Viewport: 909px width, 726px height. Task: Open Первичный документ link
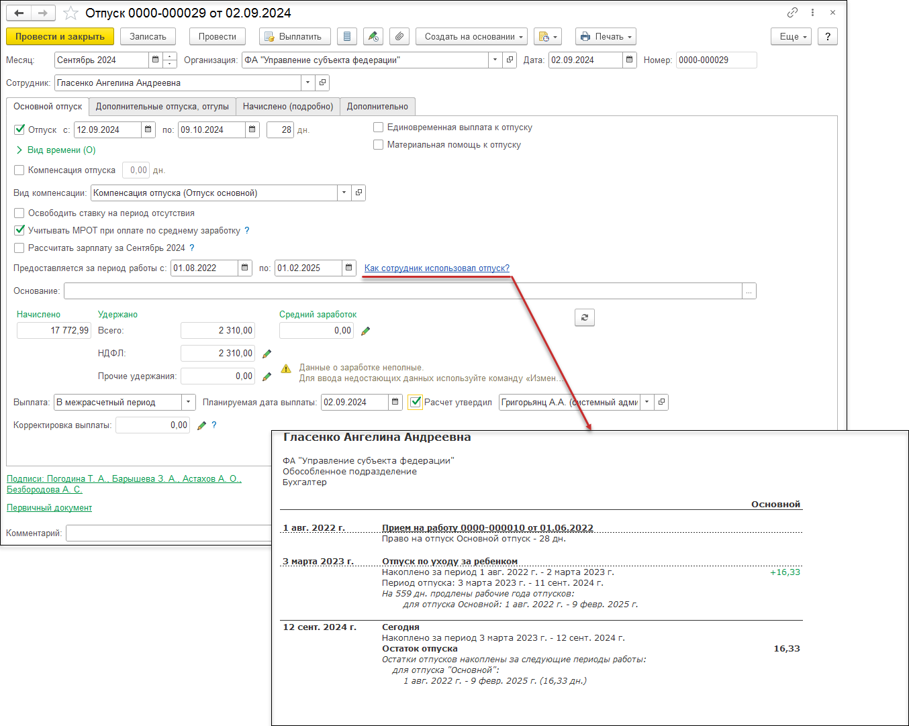click(50, 508)
